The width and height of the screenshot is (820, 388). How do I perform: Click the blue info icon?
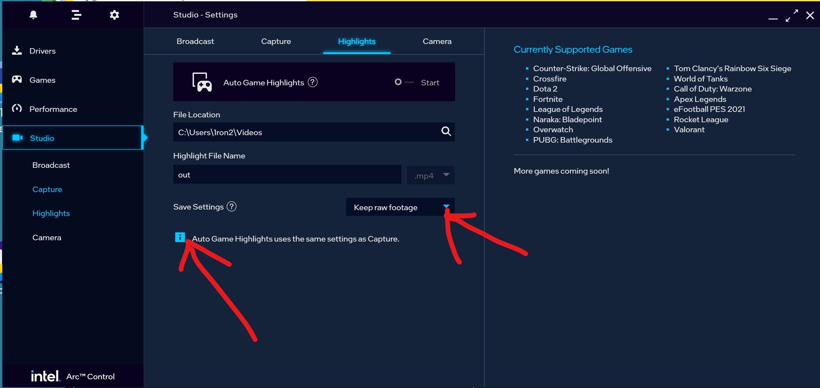[x=180, y=237]
